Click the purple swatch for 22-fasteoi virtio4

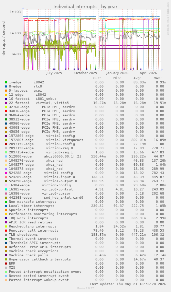tap(6, 103)
